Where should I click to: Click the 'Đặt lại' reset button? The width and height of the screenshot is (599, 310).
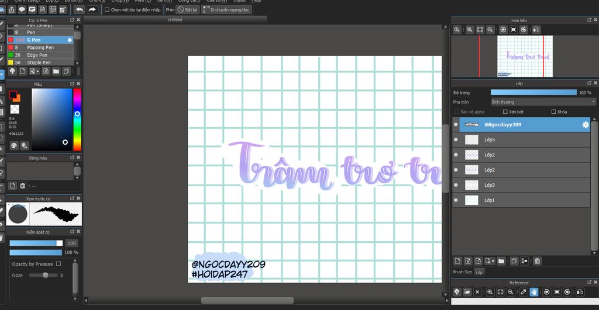(x=188, y=10)
